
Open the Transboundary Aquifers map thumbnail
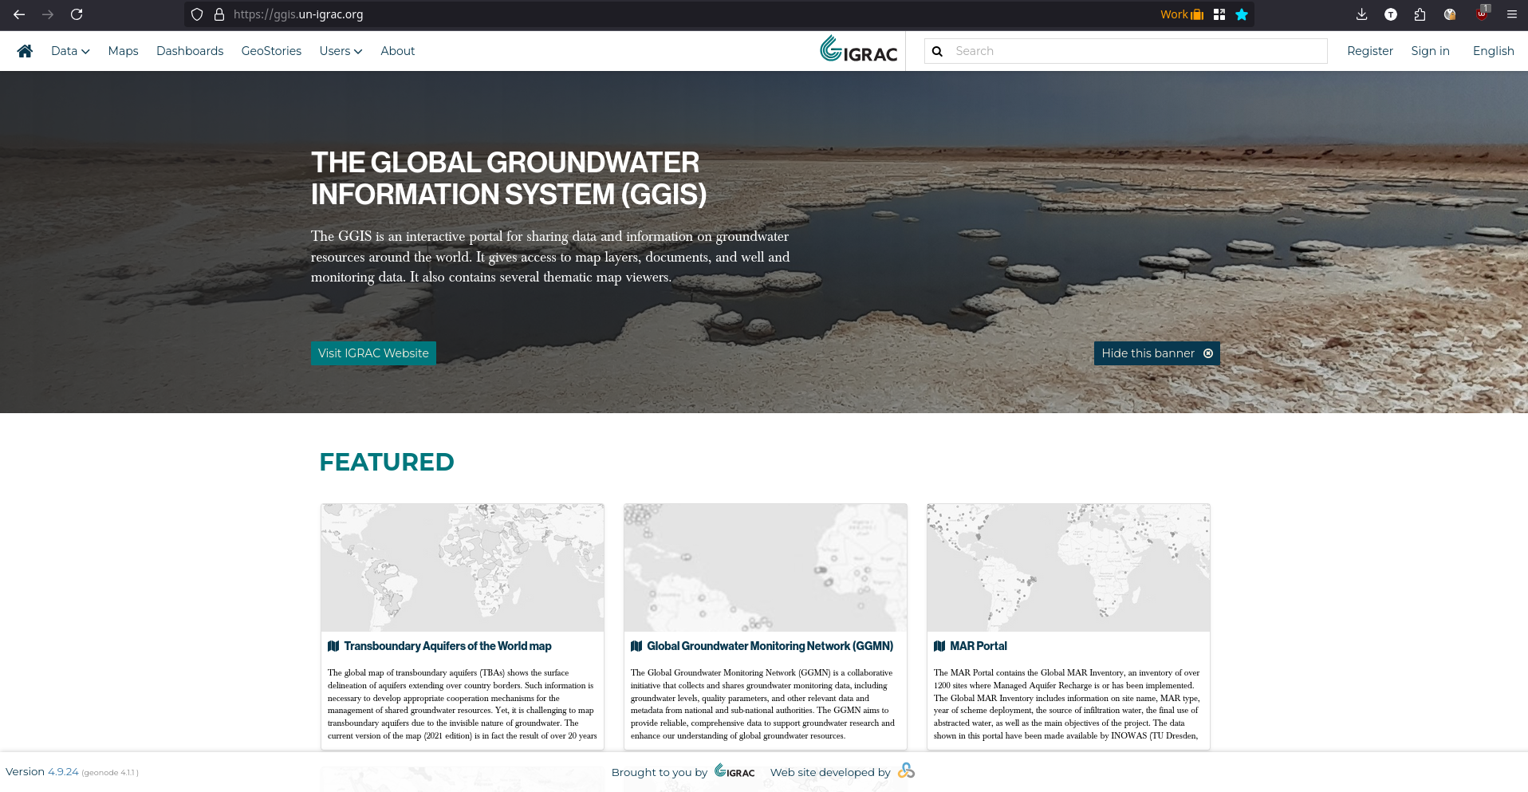click(463, 568)
